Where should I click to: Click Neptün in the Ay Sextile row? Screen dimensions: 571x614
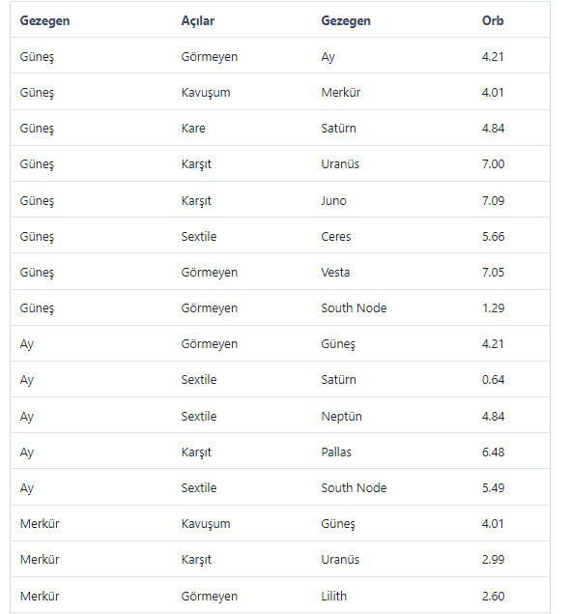tap(341, 416)
